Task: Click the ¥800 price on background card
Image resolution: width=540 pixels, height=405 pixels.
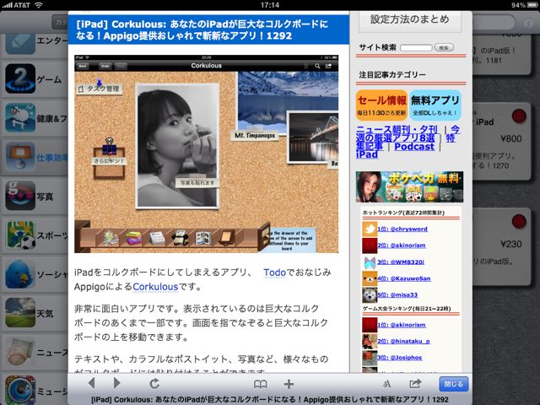Action: [x=511, y=138]
